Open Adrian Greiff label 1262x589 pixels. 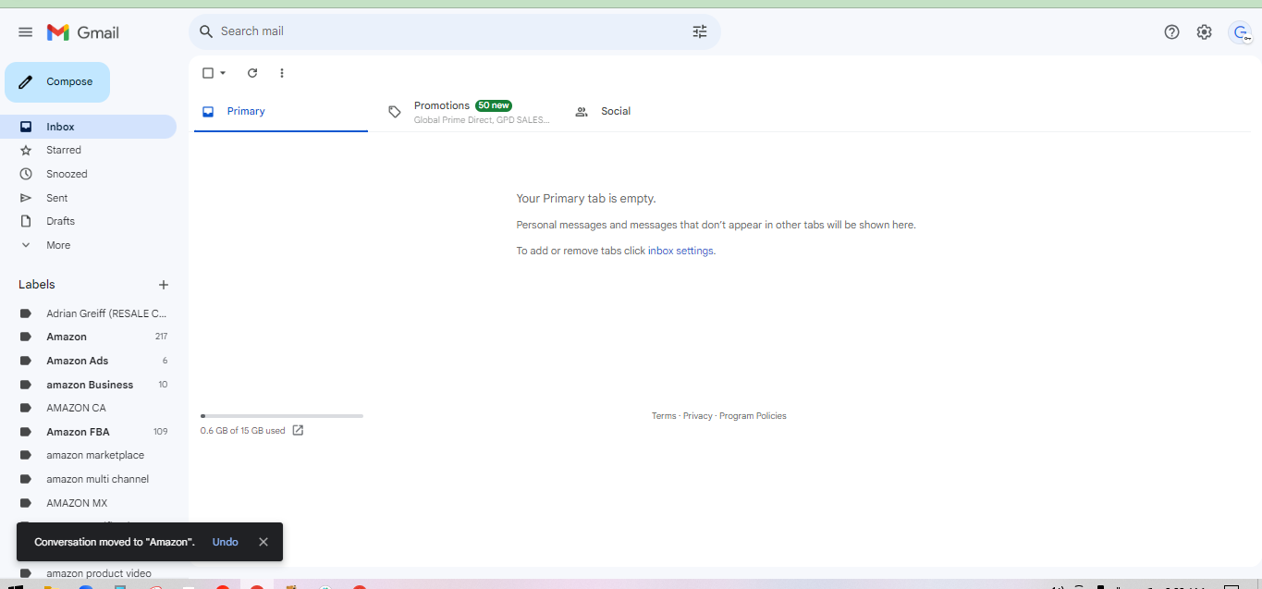[88, 313]
